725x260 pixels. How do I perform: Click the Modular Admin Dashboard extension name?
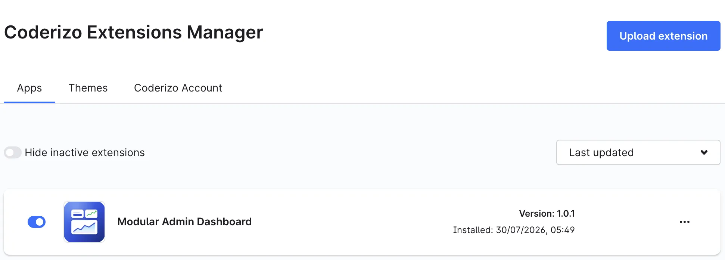click(184, 222)
